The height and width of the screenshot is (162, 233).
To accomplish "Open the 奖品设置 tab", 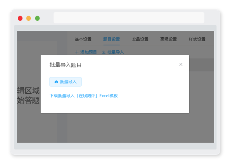I will (x=140, y=39).
